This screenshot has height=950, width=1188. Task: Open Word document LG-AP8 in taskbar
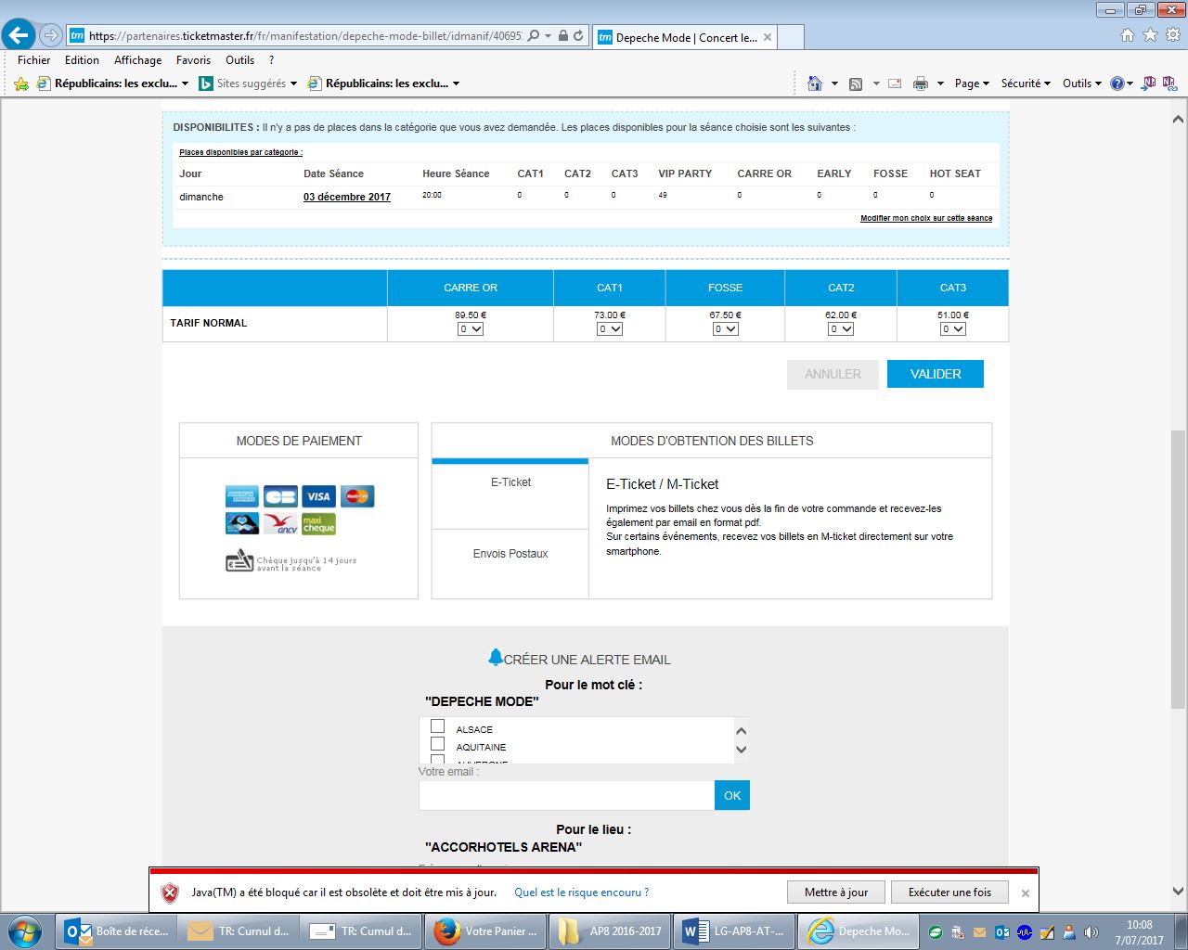point(732,931)
